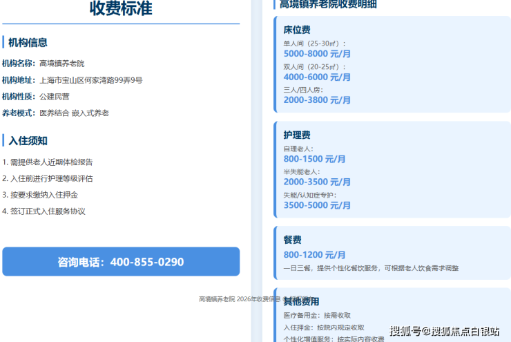The image size is (511, 342).
Task: Click the 自理老人 fee 800-1500 元/月
Action: tap(314, 159)
